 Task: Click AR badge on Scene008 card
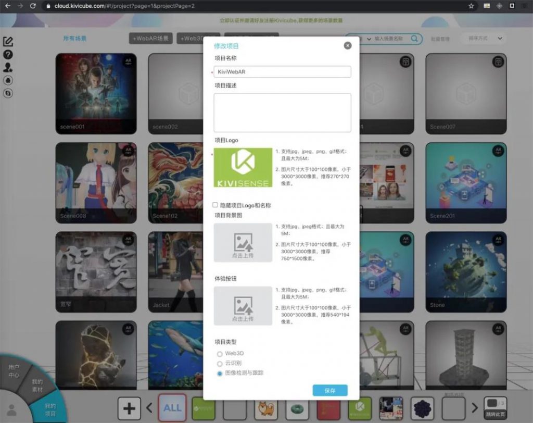(128, 151)
